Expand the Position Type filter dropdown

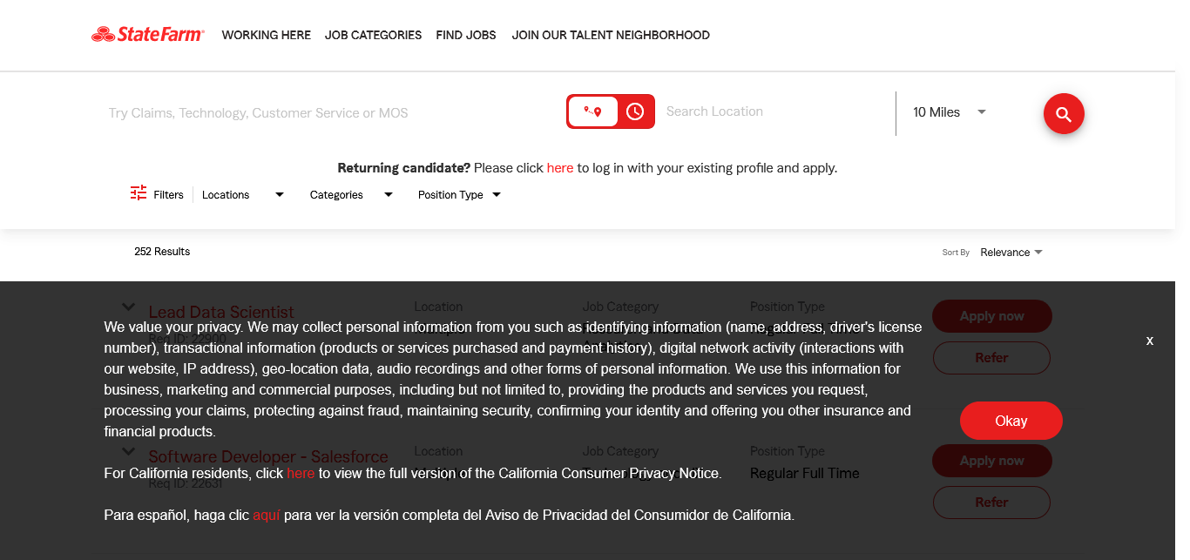pyautogui.click(x=459, y=195)
